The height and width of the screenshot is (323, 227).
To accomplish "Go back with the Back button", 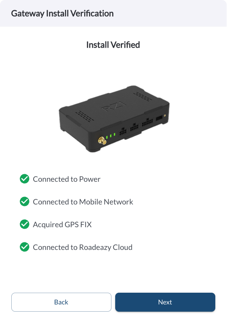I will [x=61, y=302].
